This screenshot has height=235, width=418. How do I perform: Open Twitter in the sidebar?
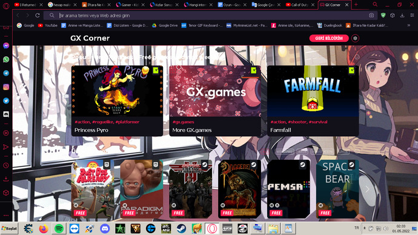[6, 101]
